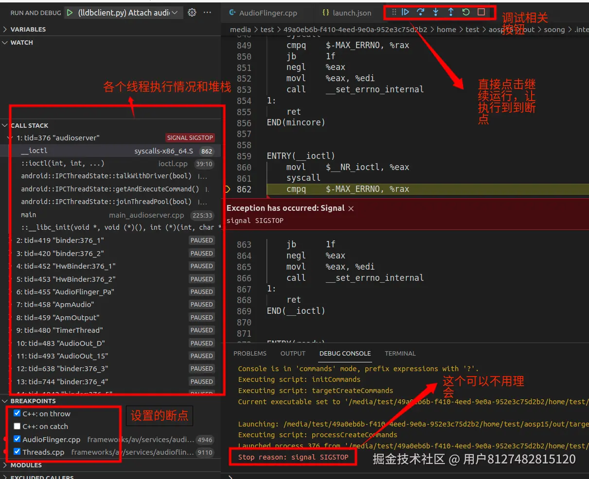
Task: Select the __ioctl stack frame
Action: point(110,151)
